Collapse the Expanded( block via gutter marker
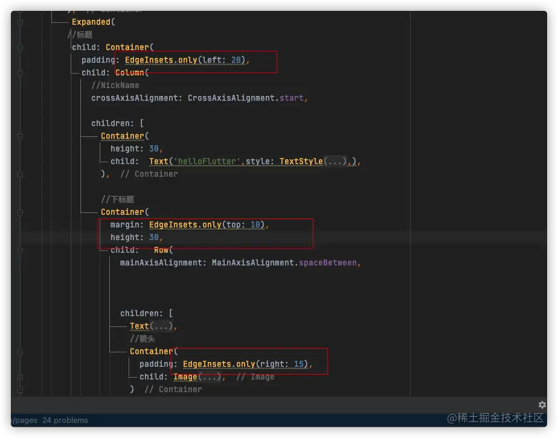Viewport: 558px width, 438px height. point(21,22)
